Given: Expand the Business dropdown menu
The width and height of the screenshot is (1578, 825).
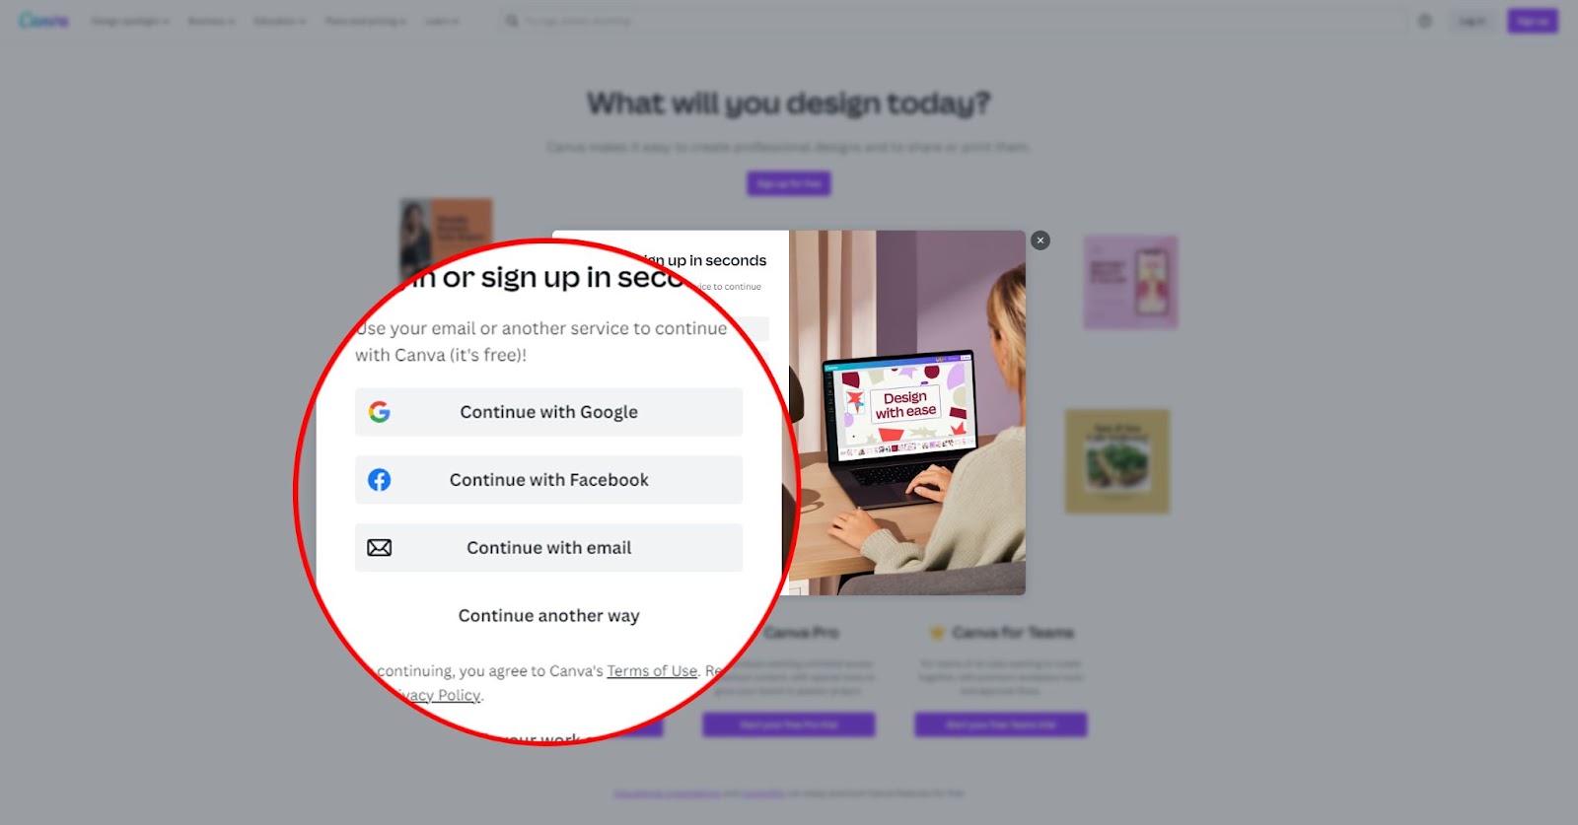Looking at the screenshot, I should coord(211,21).
